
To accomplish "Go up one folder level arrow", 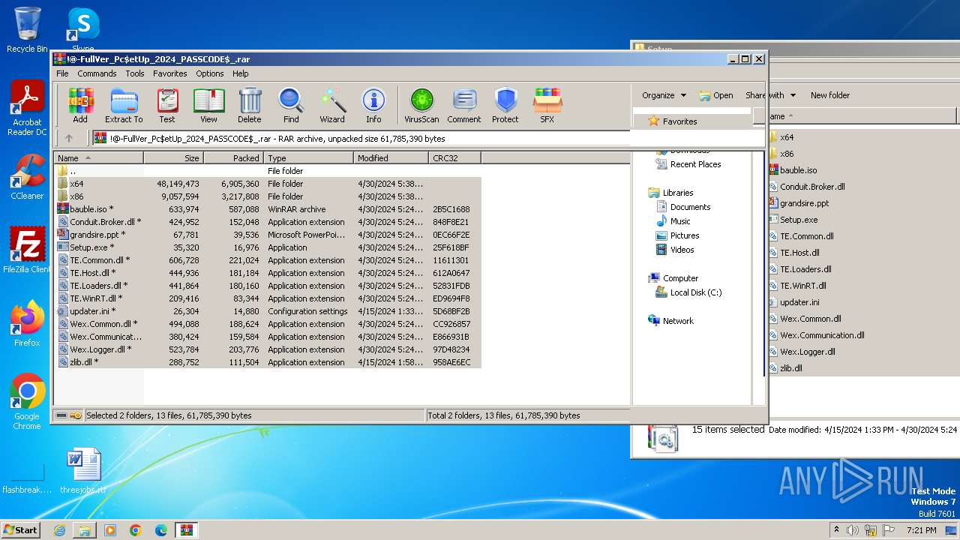I will 69,139.
